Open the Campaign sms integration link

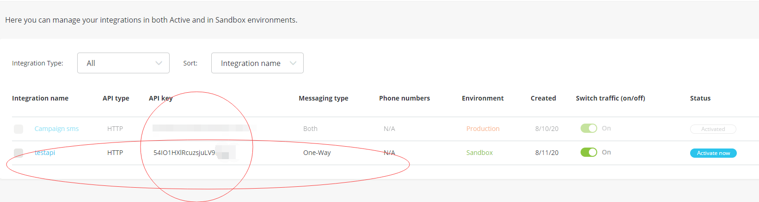[56, 129]
